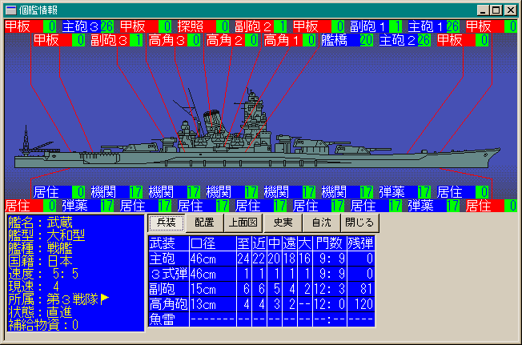Open the window system menu icon

tap(9, 10)
